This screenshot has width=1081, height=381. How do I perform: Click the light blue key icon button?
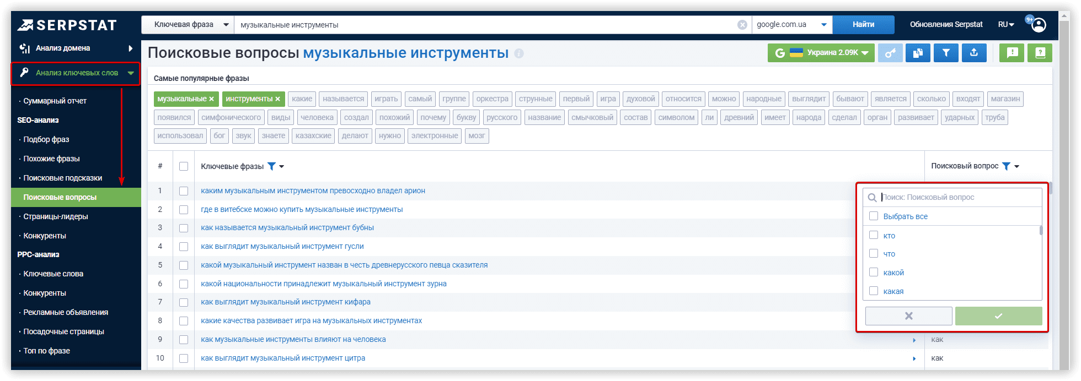click(890, 53)
